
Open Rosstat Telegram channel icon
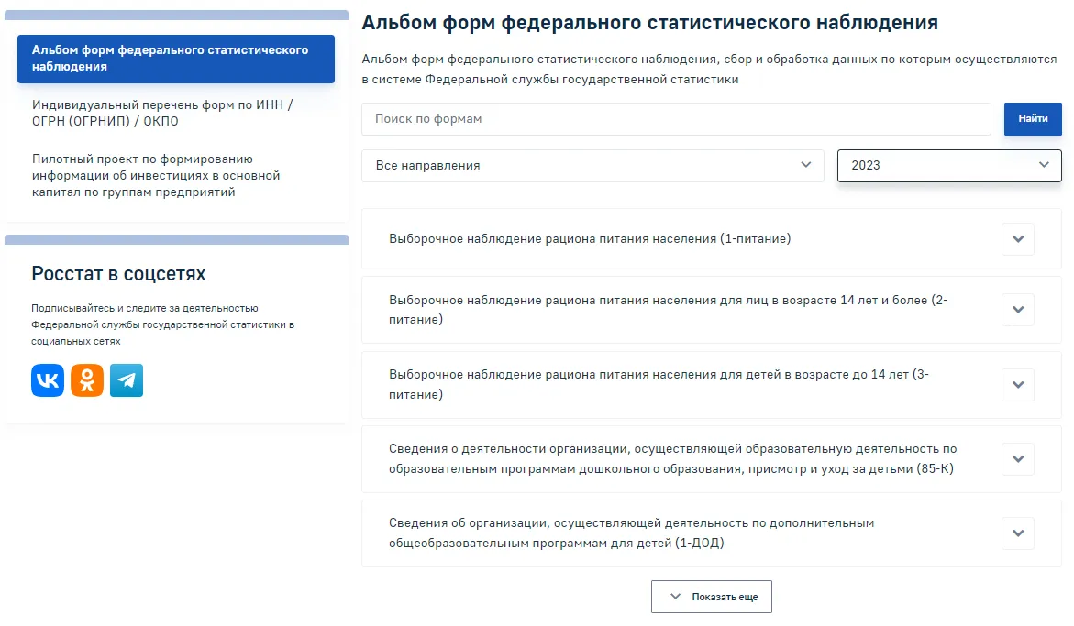click(x=127, y=380)
